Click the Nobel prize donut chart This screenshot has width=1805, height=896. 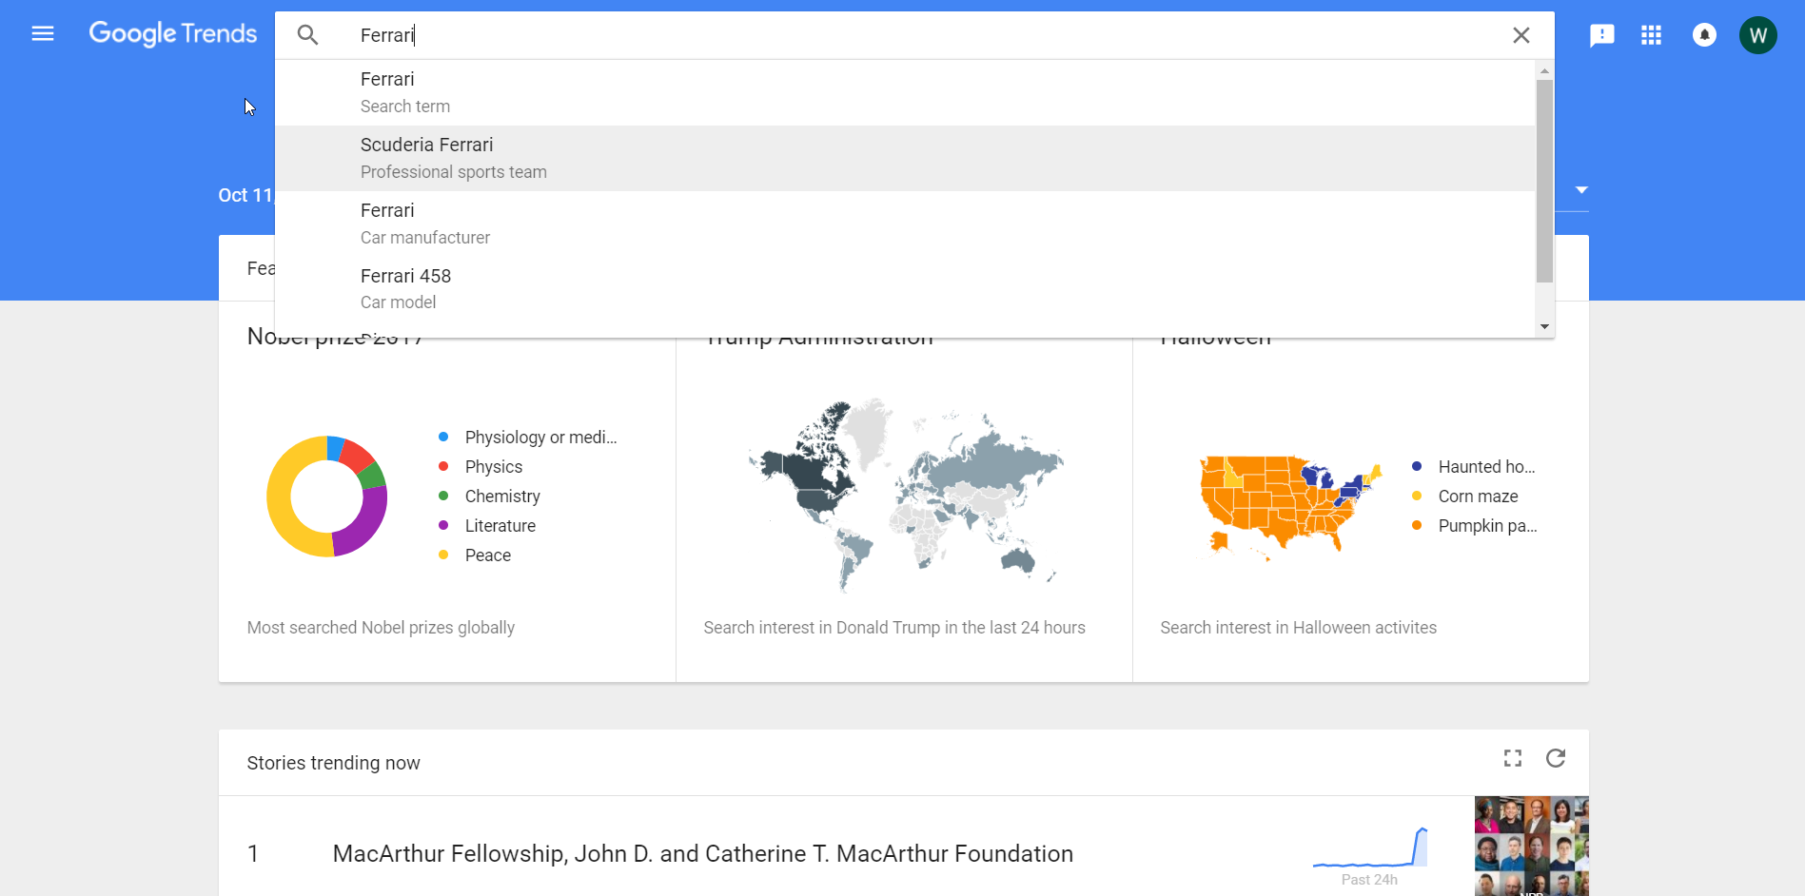(x=326, y=497)
